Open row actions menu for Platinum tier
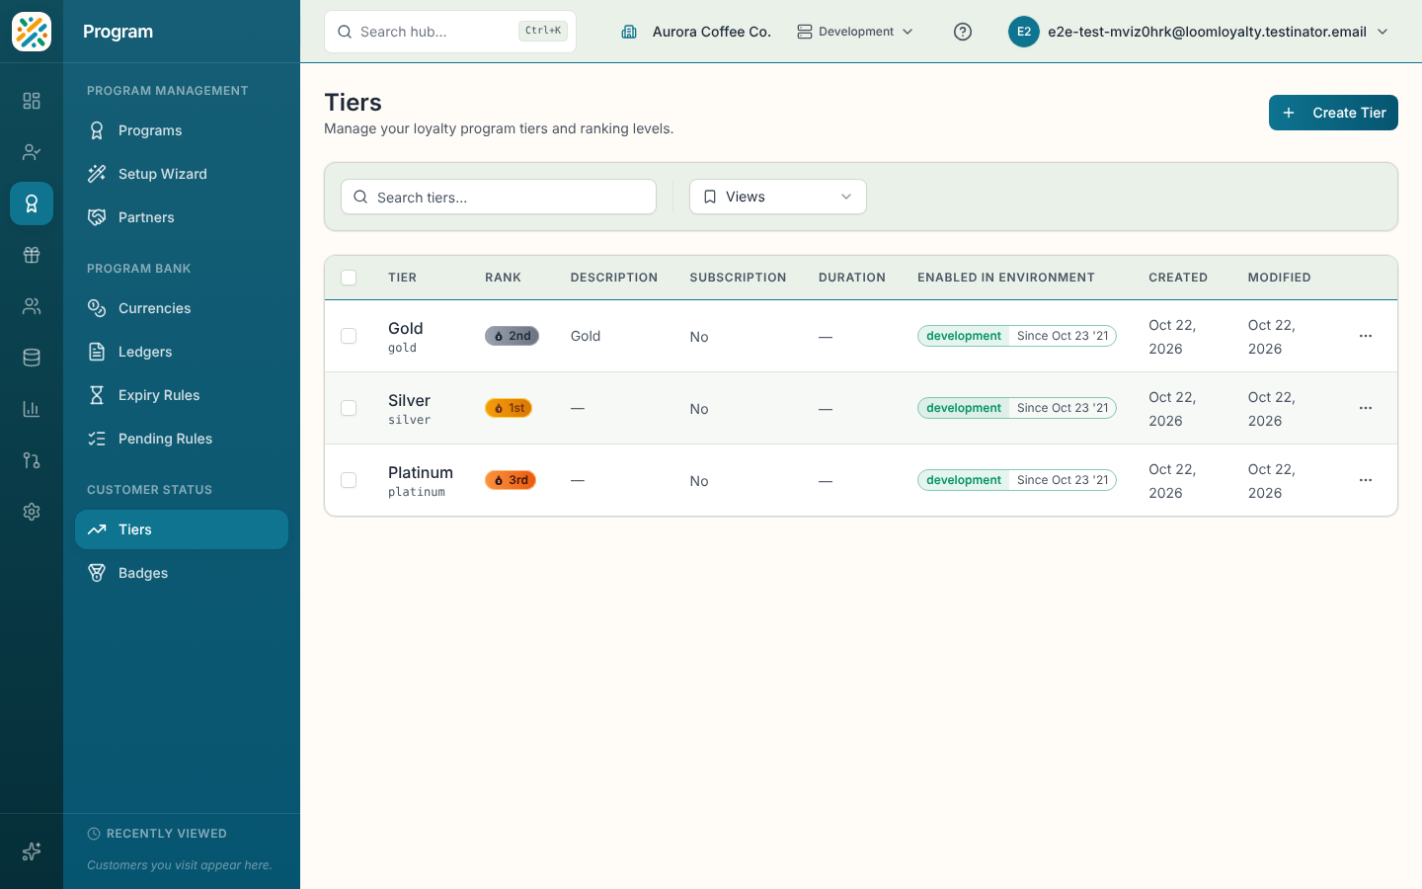This screenshot has width=1422, height=889. pos(1366,480)
